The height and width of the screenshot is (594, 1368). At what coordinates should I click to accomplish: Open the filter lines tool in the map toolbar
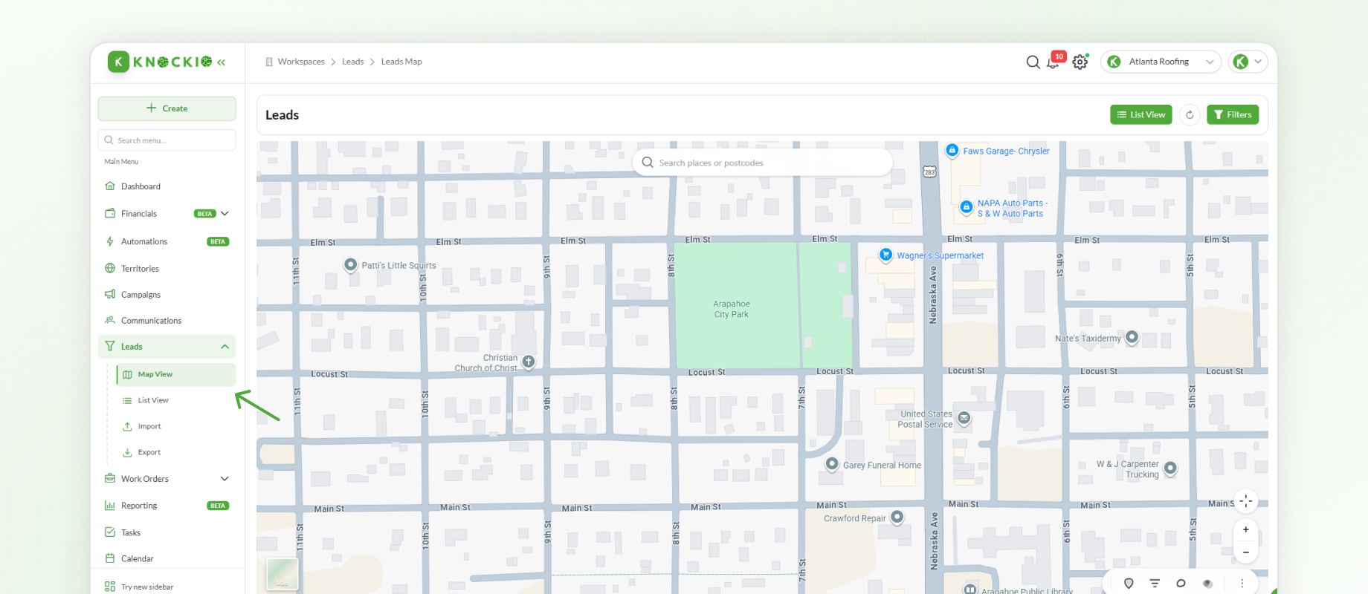1155,584
